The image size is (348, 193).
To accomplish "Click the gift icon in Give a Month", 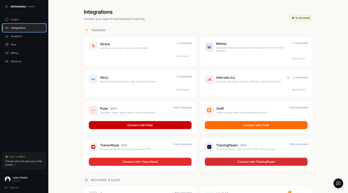I will click(7, 157).
